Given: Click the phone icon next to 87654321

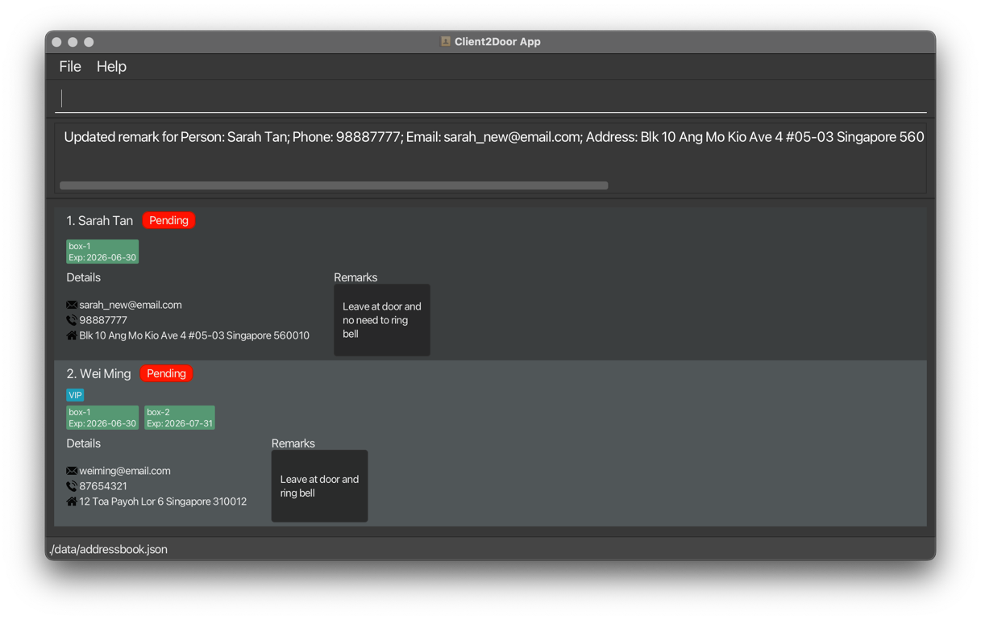Looking at the screenshot, I should 72,486.
